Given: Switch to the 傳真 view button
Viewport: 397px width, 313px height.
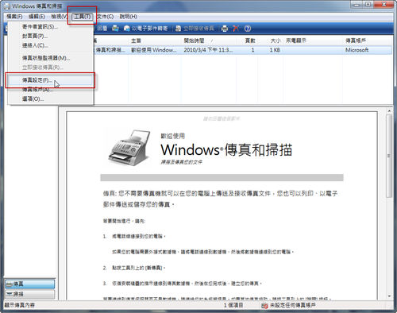Looking at the screenshot, I should (29, 284).
